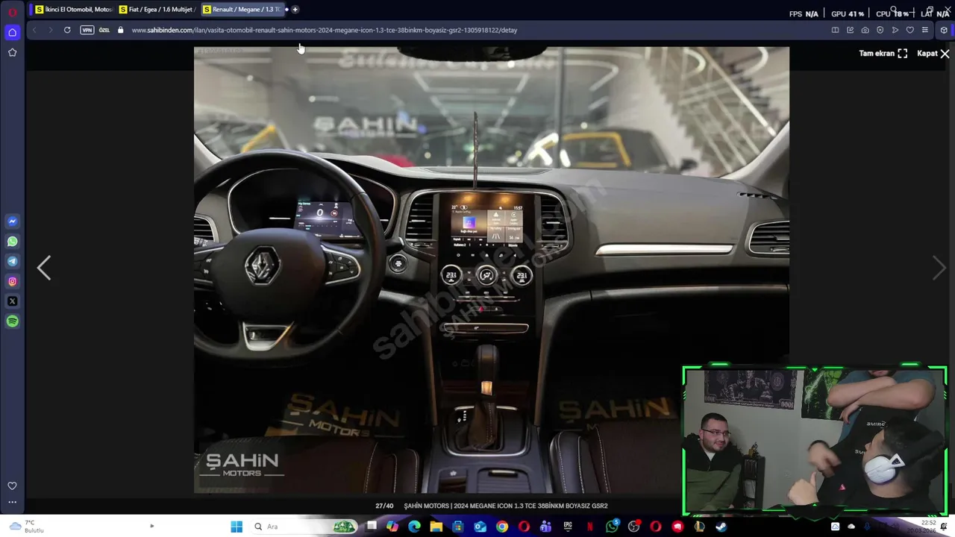The width and height of the screenshot is (955, 537).
Task: Click the Megane interior dashboard photo
Action: [491, 270]
